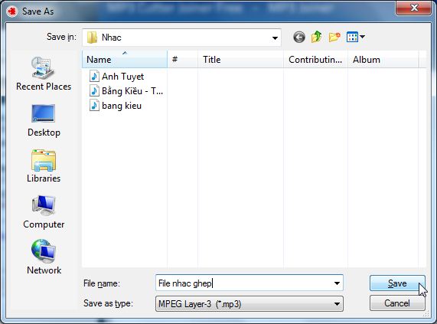Image resolution: width=437 pixels, height=324 pixels.
Task: Click the Computer label
Action: point(44,224)
